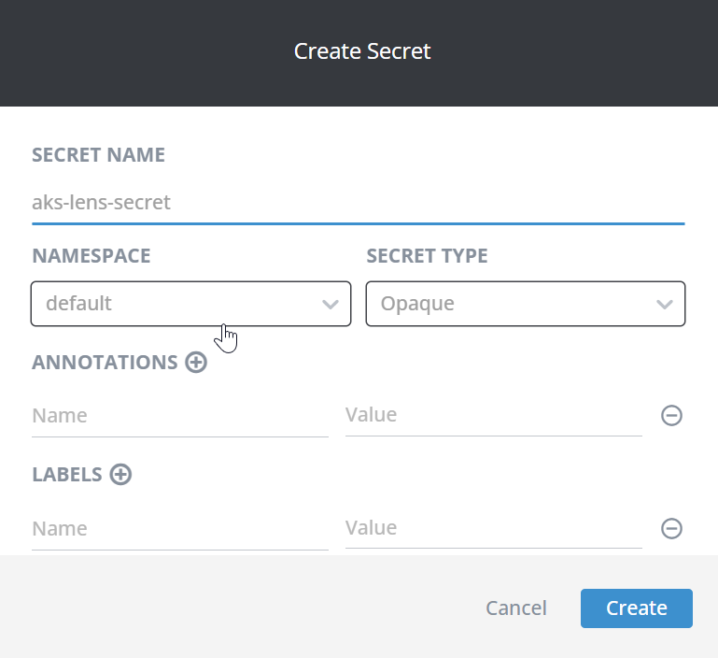Open the Secret Type select showing Opaque

tap(512, 304)
